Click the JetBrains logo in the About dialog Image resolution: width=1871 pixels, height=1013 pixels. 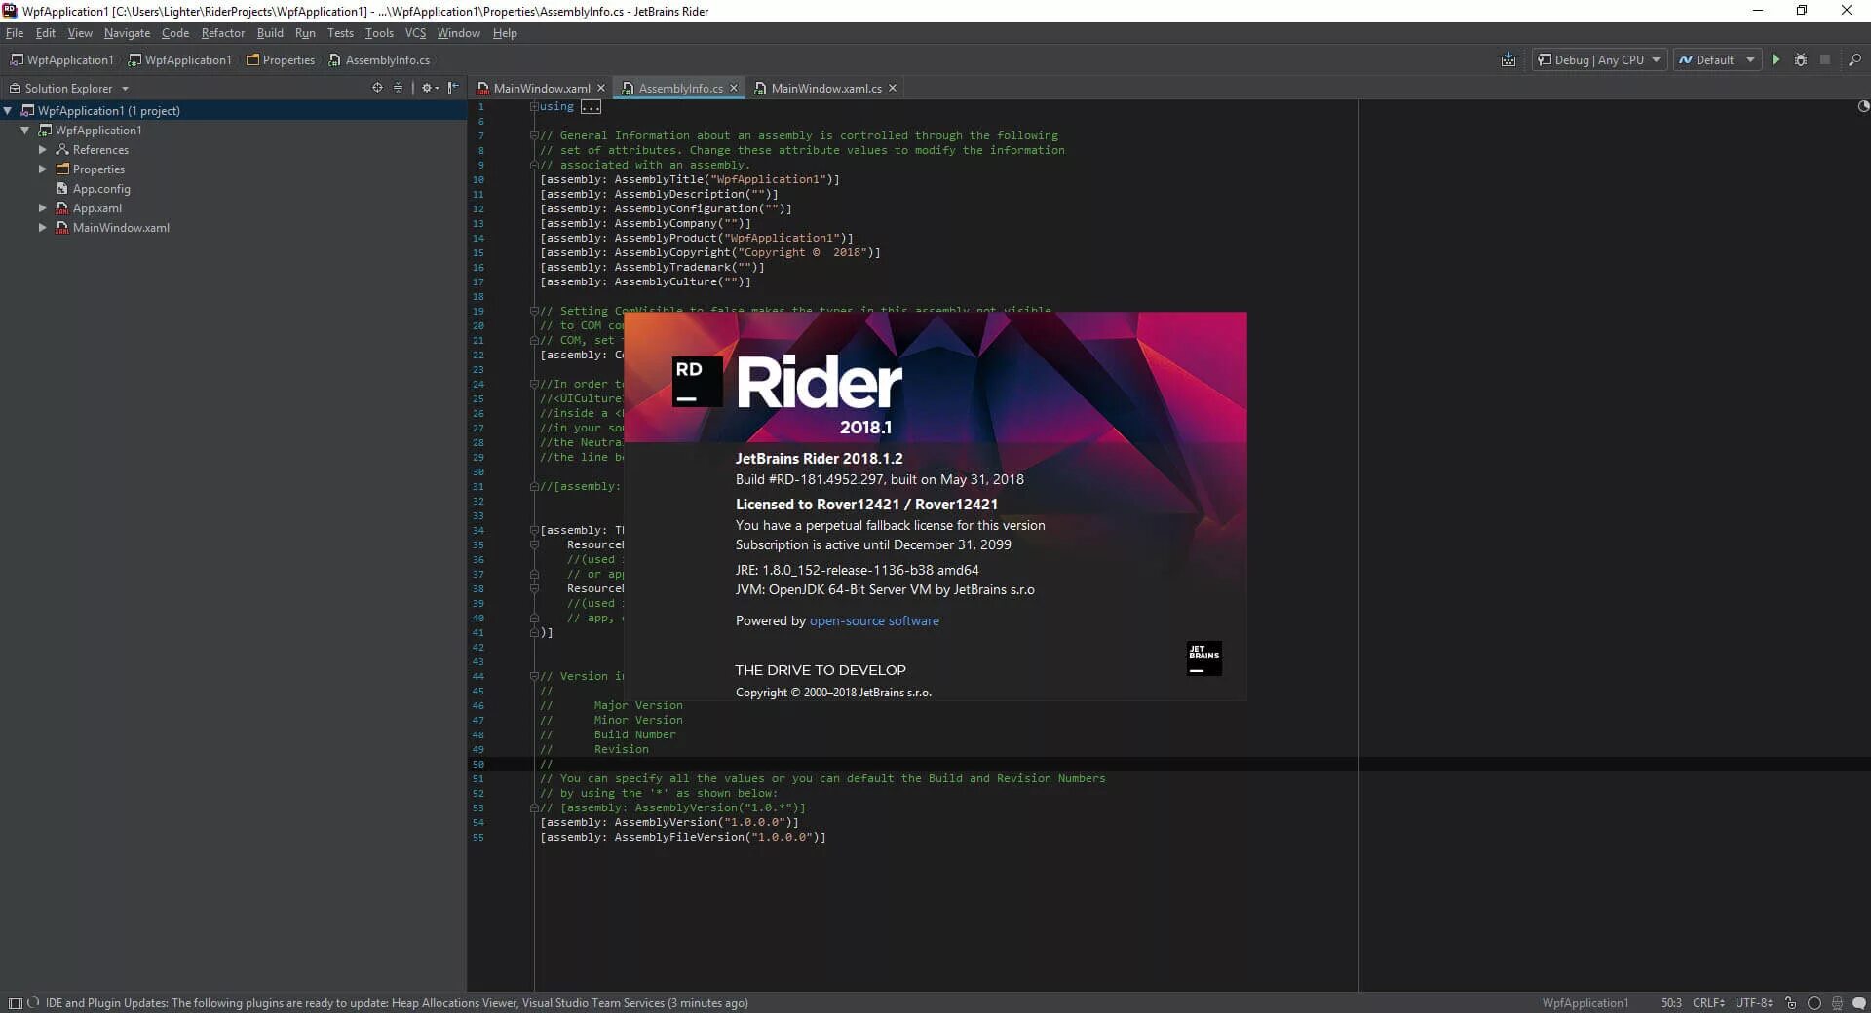pyautogui.click(x=1203, y=658)
